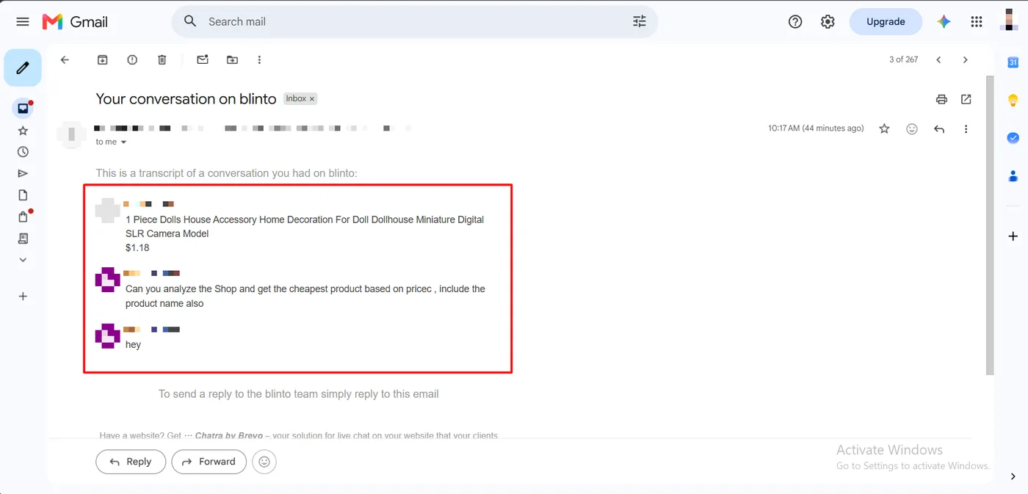Open the emoji reaction button near Forward
The image size is (1028, 494).
[x=264, y=462]
